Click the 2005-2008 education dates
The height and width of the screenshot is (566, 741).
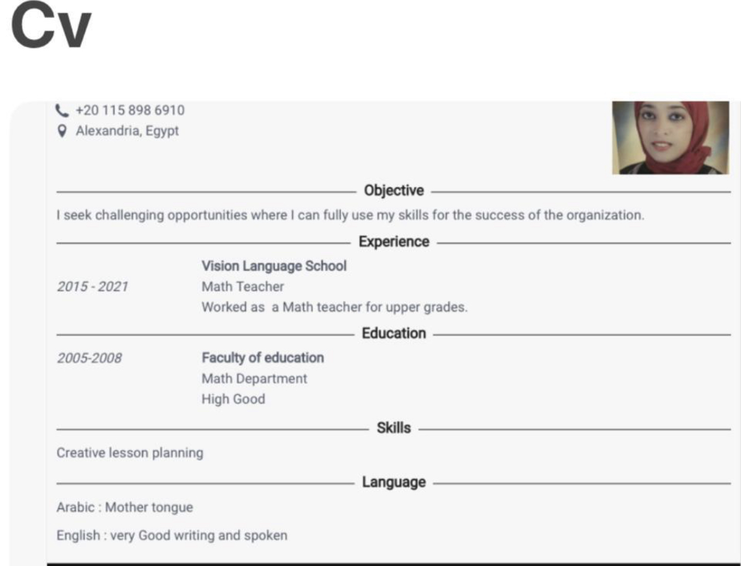(x=89, y=359)
